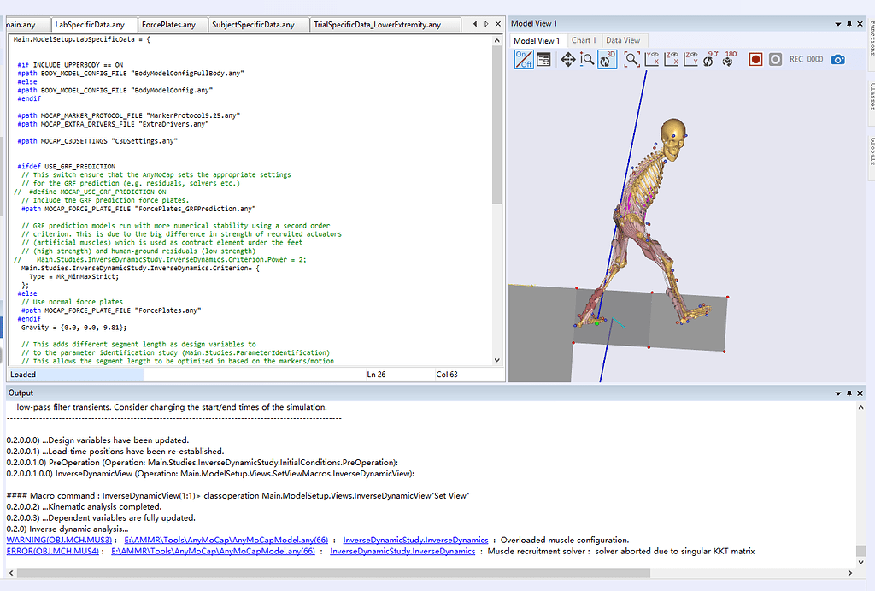This screenshot has height=591, width=875.
Task: Open the ERROR(OBJ.MCH.MUS4) link
Action: point(53,552)
